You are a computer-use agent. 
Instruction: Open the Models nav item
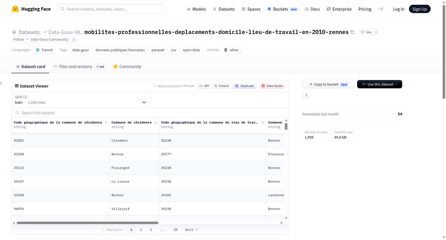(x=196, y=9)
